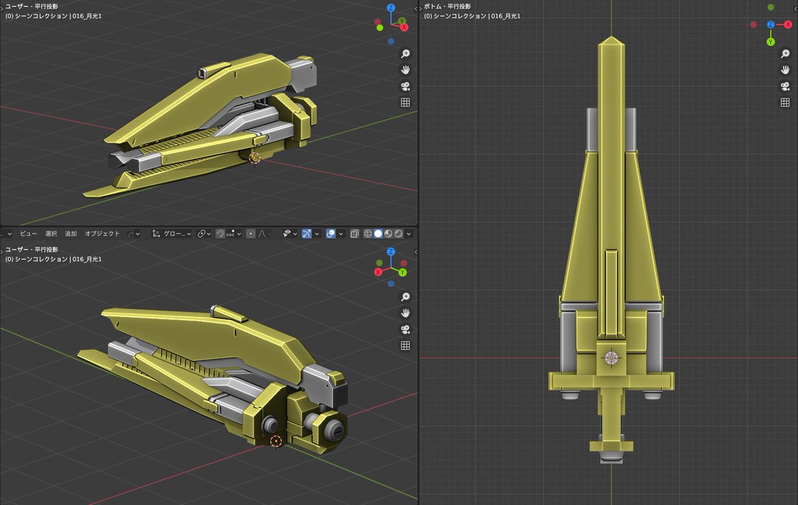Toggle X-ray mode

[x=354, y=234]
